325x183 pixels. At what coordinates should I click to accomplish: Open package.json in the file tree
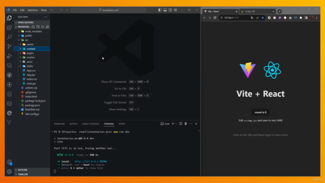pos(32,105)
